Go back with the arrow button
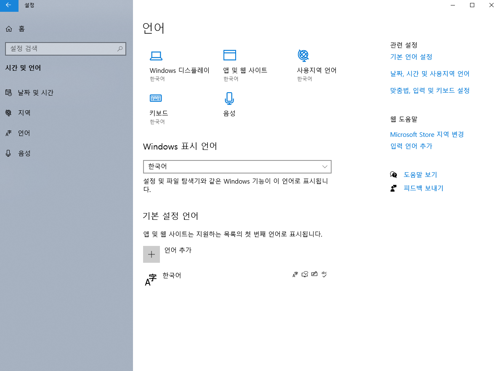This screenshot has height=371, width=497. click(9, 5)
